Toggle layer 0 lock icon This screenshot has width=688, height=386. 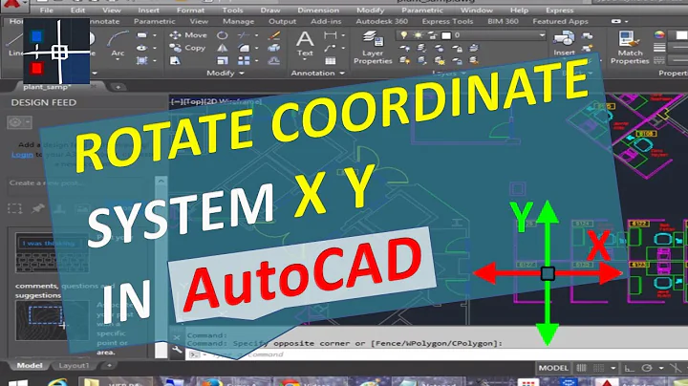(x=432, y=35)
